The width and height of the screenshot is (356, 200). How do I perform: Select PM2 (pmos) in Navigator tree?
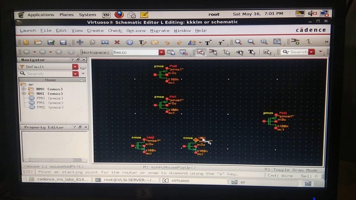point(46,107)
